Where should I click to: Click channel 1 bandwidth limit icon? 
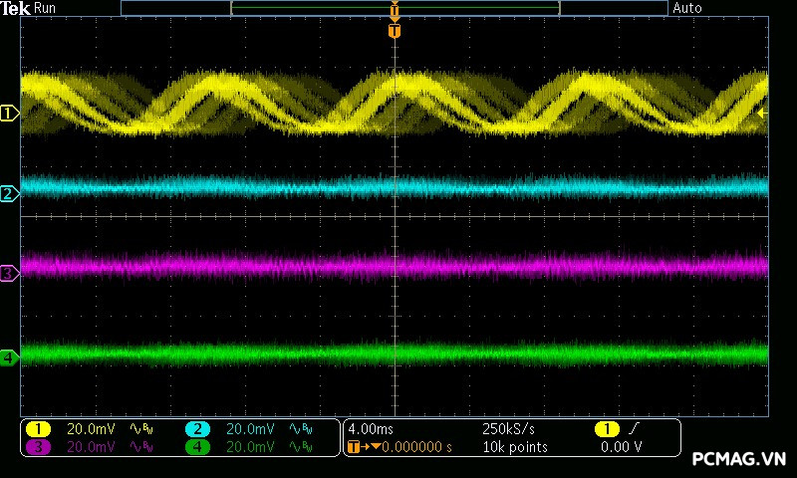coord(140,429)
